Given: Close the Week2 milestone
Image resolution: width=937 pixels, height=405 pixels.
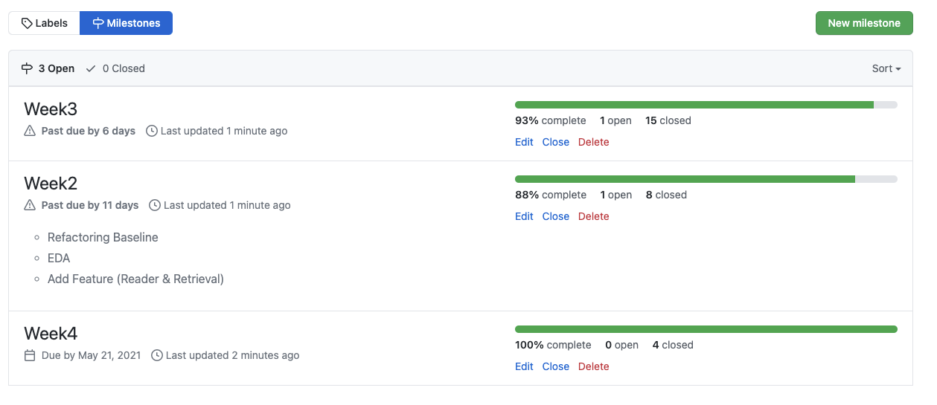Looking at the screenshot, I should [555, 216].
